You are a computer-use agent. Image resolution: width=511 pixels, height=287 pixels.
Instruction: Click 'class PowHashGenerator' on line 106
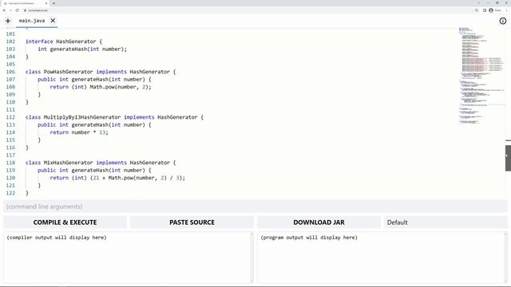pos(59,72)
